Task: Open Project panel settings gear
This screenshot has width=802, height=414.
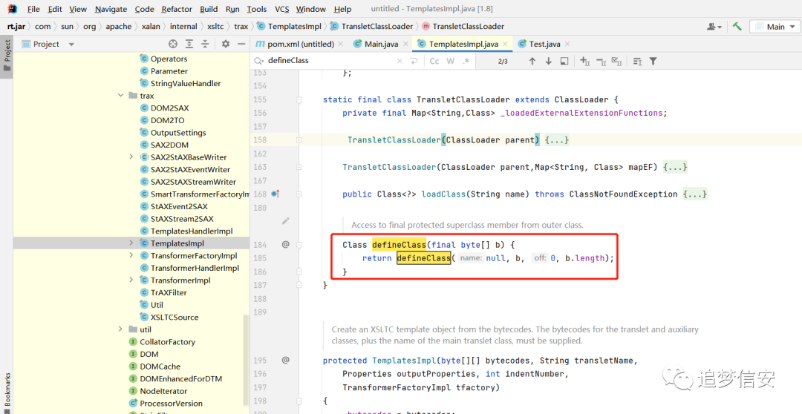Action: [226, 44]
